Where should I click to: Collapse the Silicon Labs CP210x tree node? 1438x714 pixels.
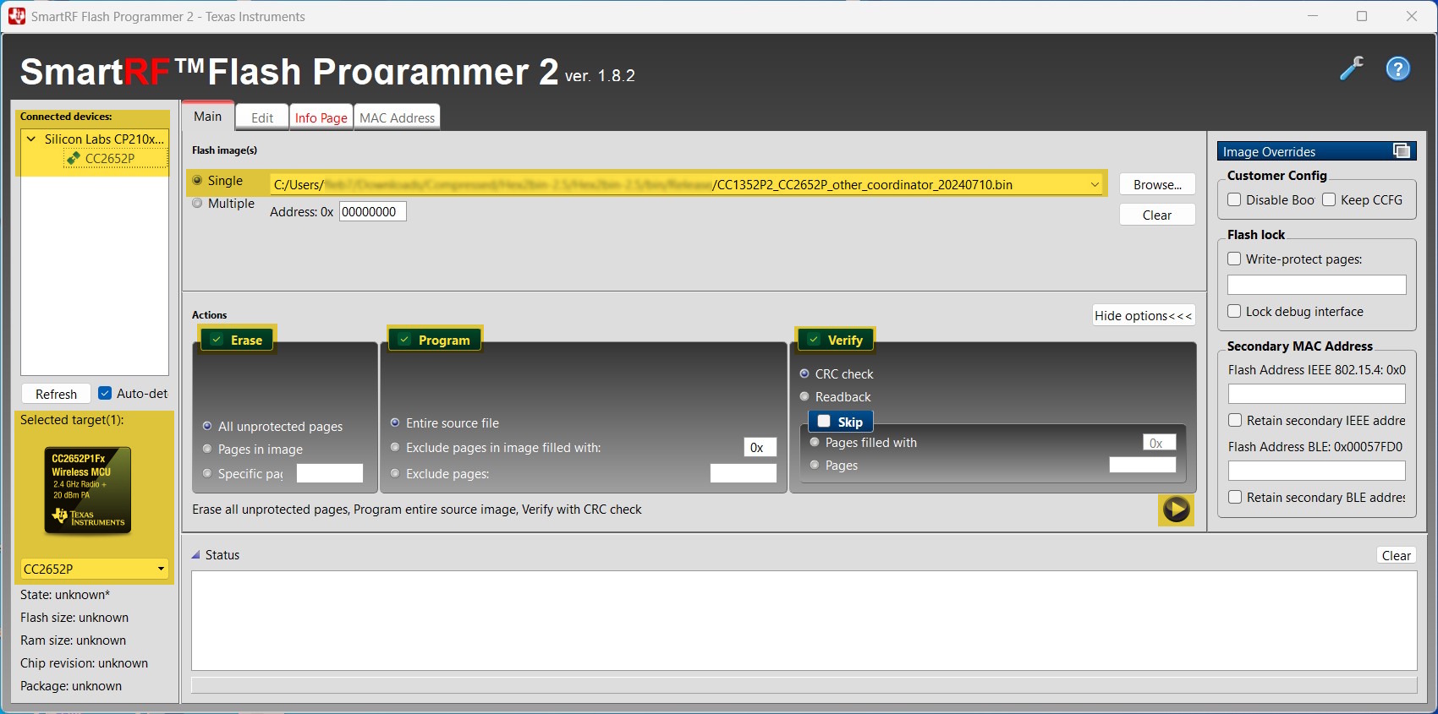tap(31, 139)
